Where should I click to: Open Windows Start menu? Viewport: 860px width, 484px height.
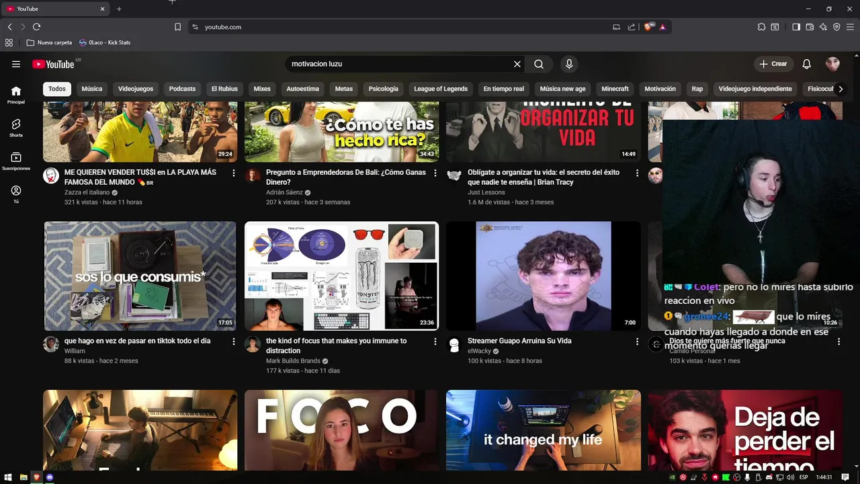click(9, 477)
